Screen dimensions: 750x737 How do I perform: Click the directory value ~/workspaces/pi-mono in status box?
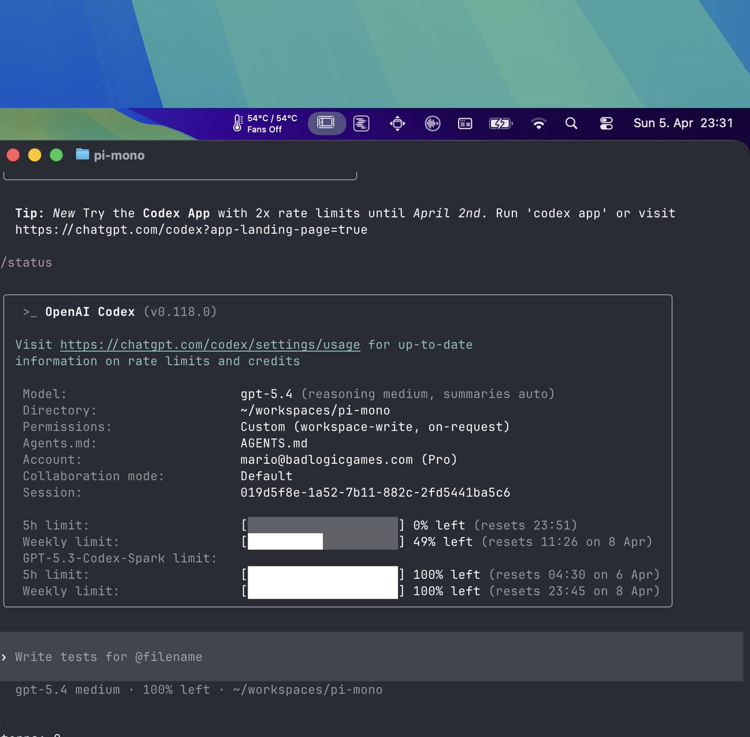pyautogui.click(x=315, y=410)
